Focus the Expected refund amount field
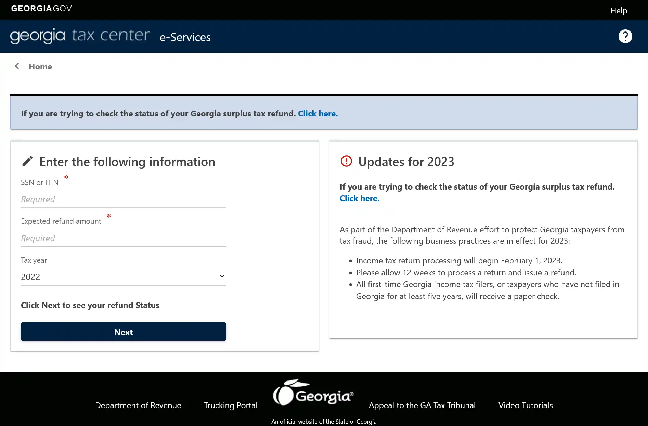This screenshot has width=648, height=426. [123, 238]
